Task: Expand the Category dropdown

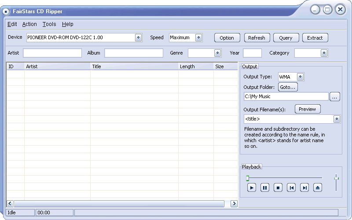Action: pyautogui.click(x=324, y=53)
